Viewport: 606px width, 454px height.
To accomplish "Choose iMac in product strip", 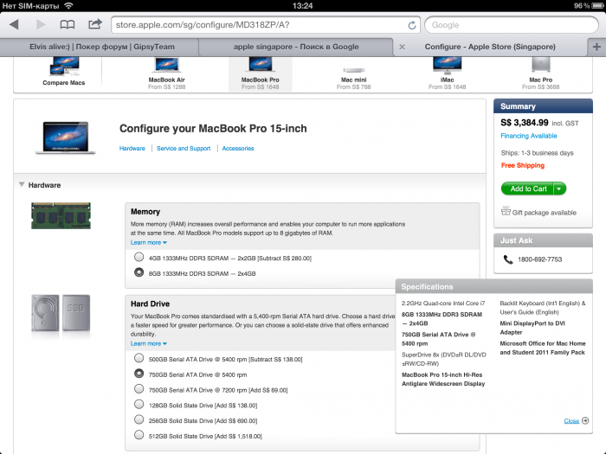I will (x=448, y=74).
